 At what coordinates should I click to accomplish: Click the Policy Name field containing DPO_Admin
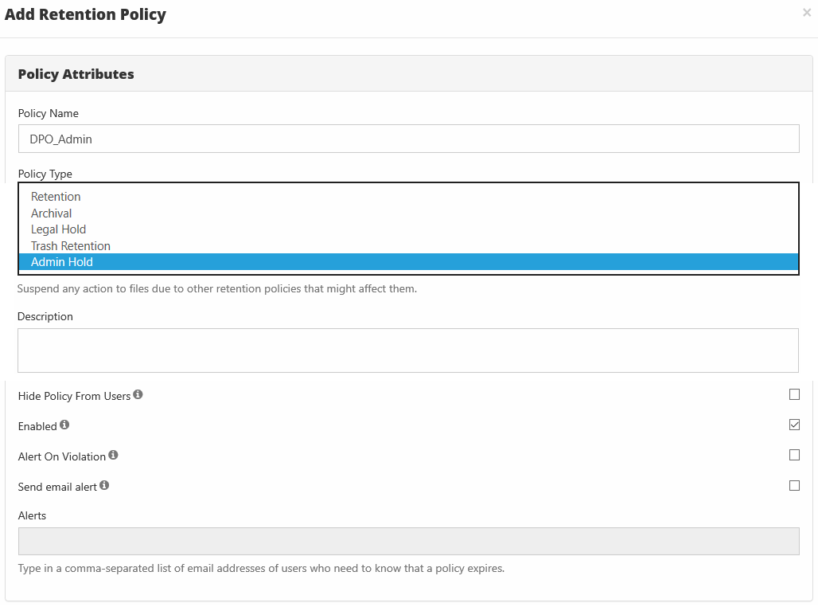(x=408, y=139)
